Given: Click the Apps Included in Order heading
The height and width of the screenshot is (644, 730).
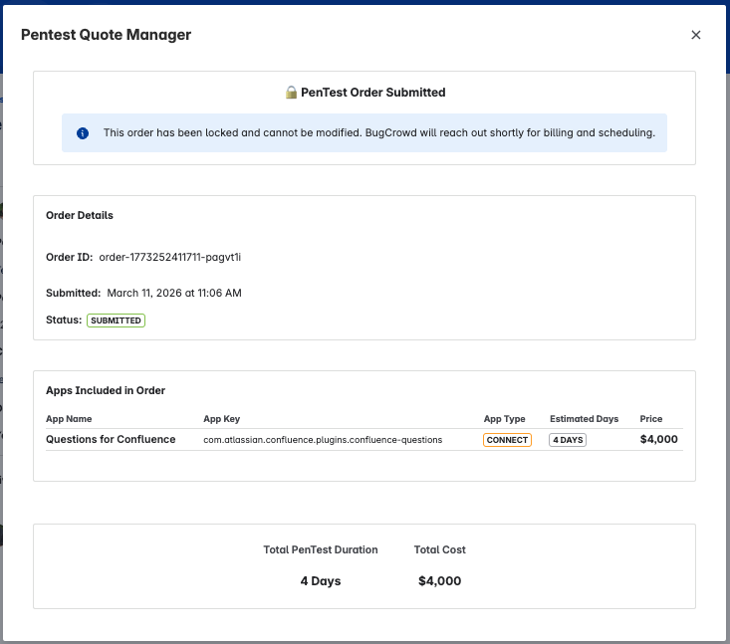Looking at the screenshot, I should pyautogui.click(x=106, y=390).
